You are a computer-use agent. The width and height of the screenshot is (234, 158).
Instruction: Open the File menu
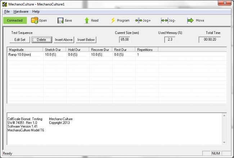click(7, 11)
